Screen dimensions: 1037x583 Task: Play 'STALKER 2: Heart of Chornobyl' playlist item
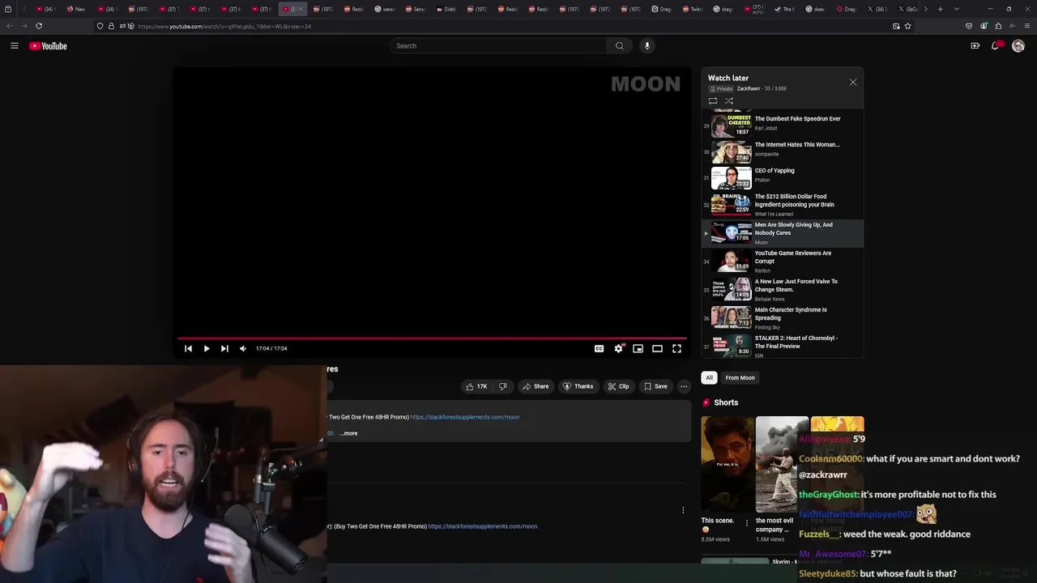pyautogui.click(x=783, y=346)
